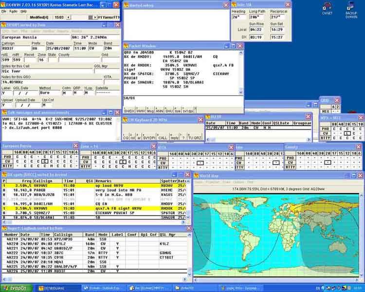Click the time scroll arrow beside 15:03

click(68, 17)
